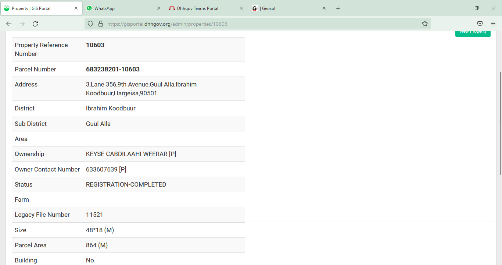This screenshot has width=502, height=265.
Task: Click the Property Reference Number label
Action: [41, 49]
